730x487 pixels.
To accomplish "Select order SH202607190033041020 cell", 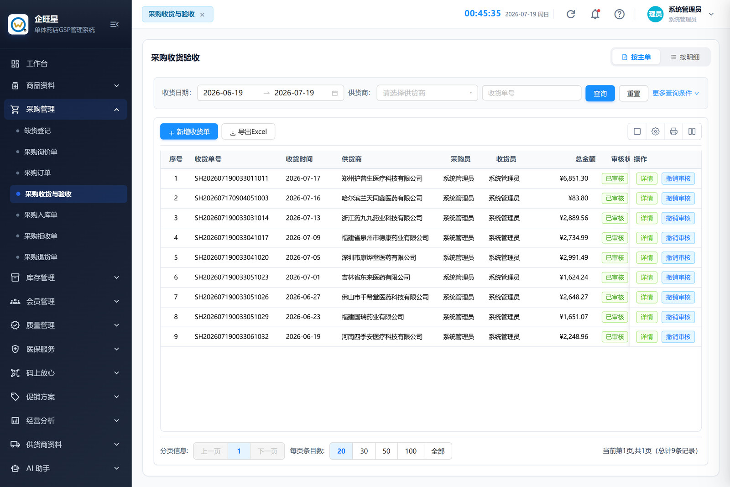I will (231, 257).
